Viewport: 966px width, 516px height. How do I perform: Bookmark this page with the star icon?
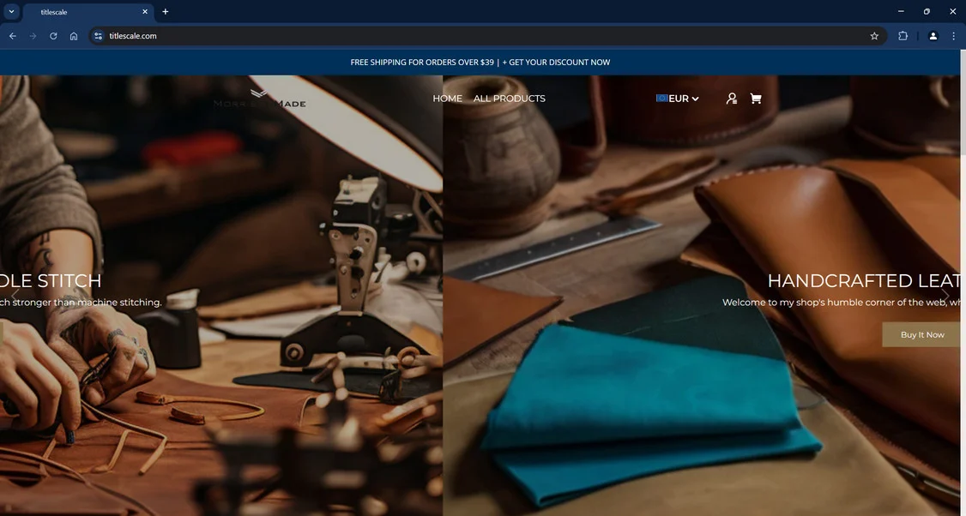pyautogui.click(x=874, y=36)
